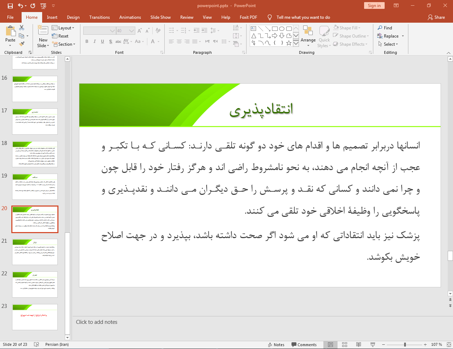Viewport: 453px width, 349px height.
Task: Switch to Normal view icon
Action: coord(330,344)
